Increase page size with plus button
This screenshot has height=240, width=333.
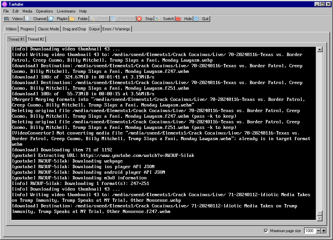click(x=324, y=231)
